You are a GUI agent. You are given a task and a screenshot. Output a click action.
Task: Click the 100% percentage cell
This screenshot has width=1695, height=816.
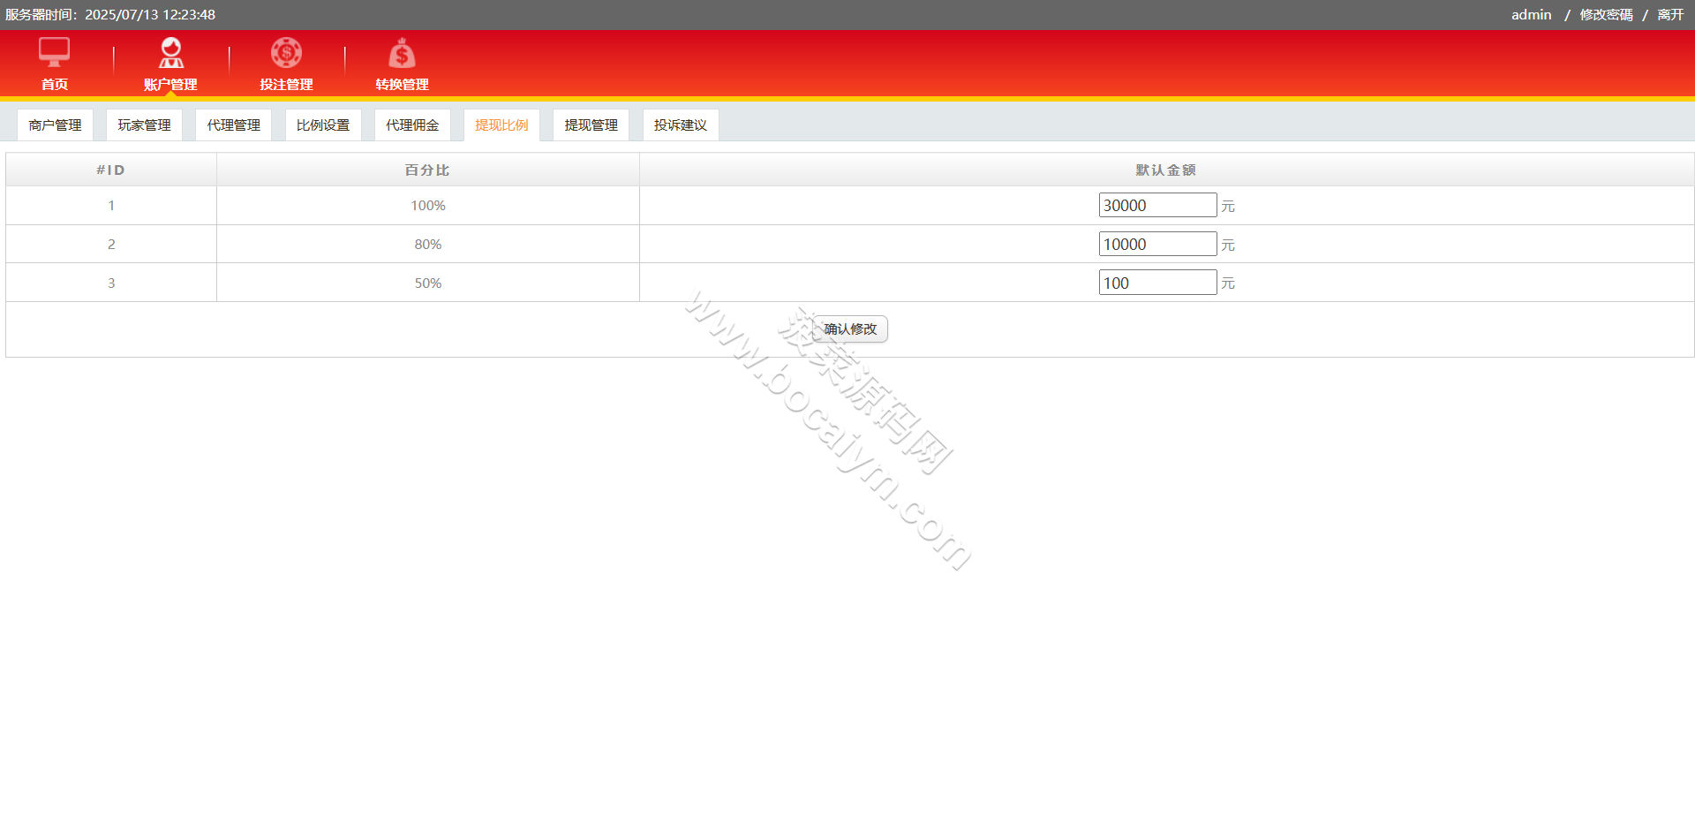428,206
